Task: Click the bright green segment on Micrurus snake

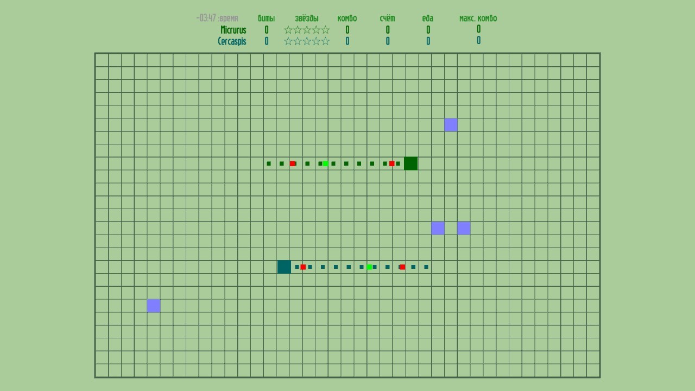Action: pyautogui.click(x=325, y=163)
